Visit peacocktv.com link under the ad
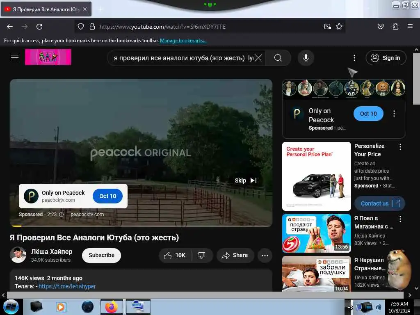Image resolution: width=420 pixels, height=315 pixels. [87, 215]
